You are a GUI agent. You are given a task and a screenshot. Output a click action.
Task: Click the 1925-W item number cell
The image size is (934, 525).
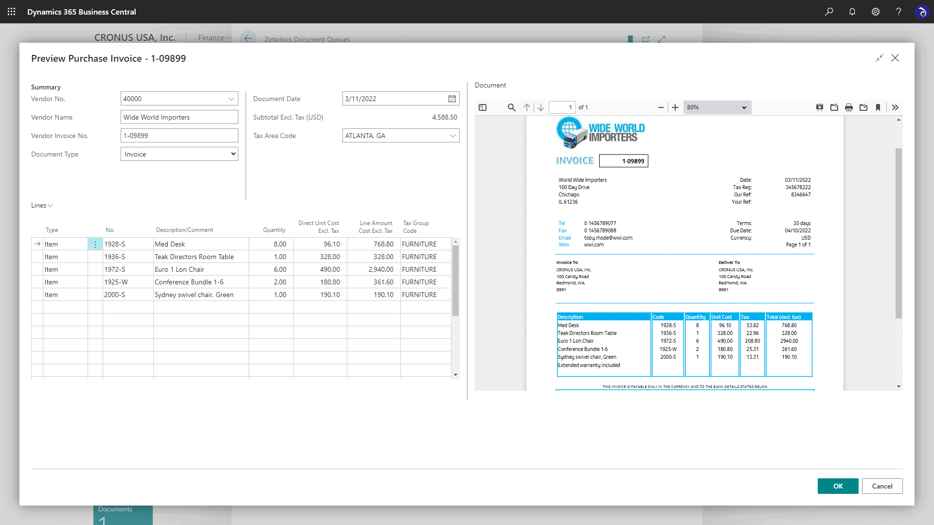tap(128, 282)
